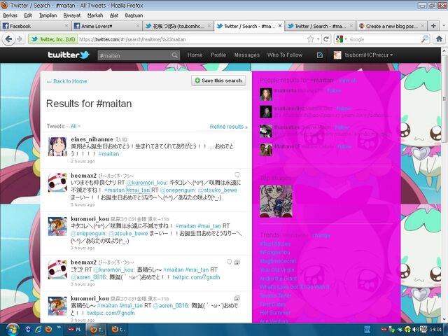This screenshot has height=336, width=448.
Task: Open Twitter Messages nav link
Action: tap(247, 55)
